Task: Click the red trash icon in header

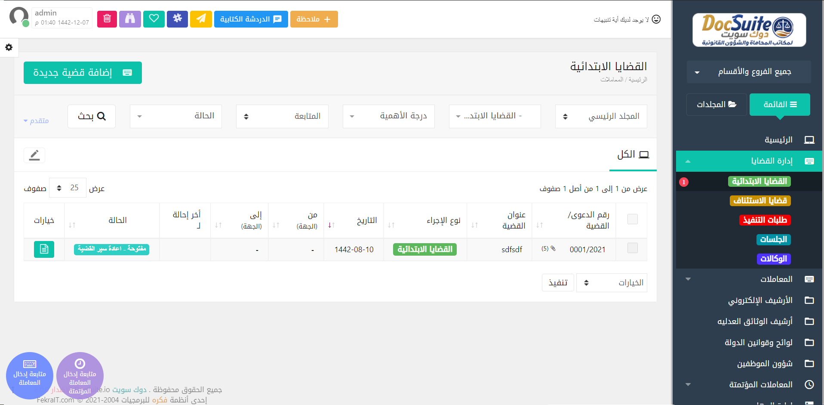Action: coord(107,19)
